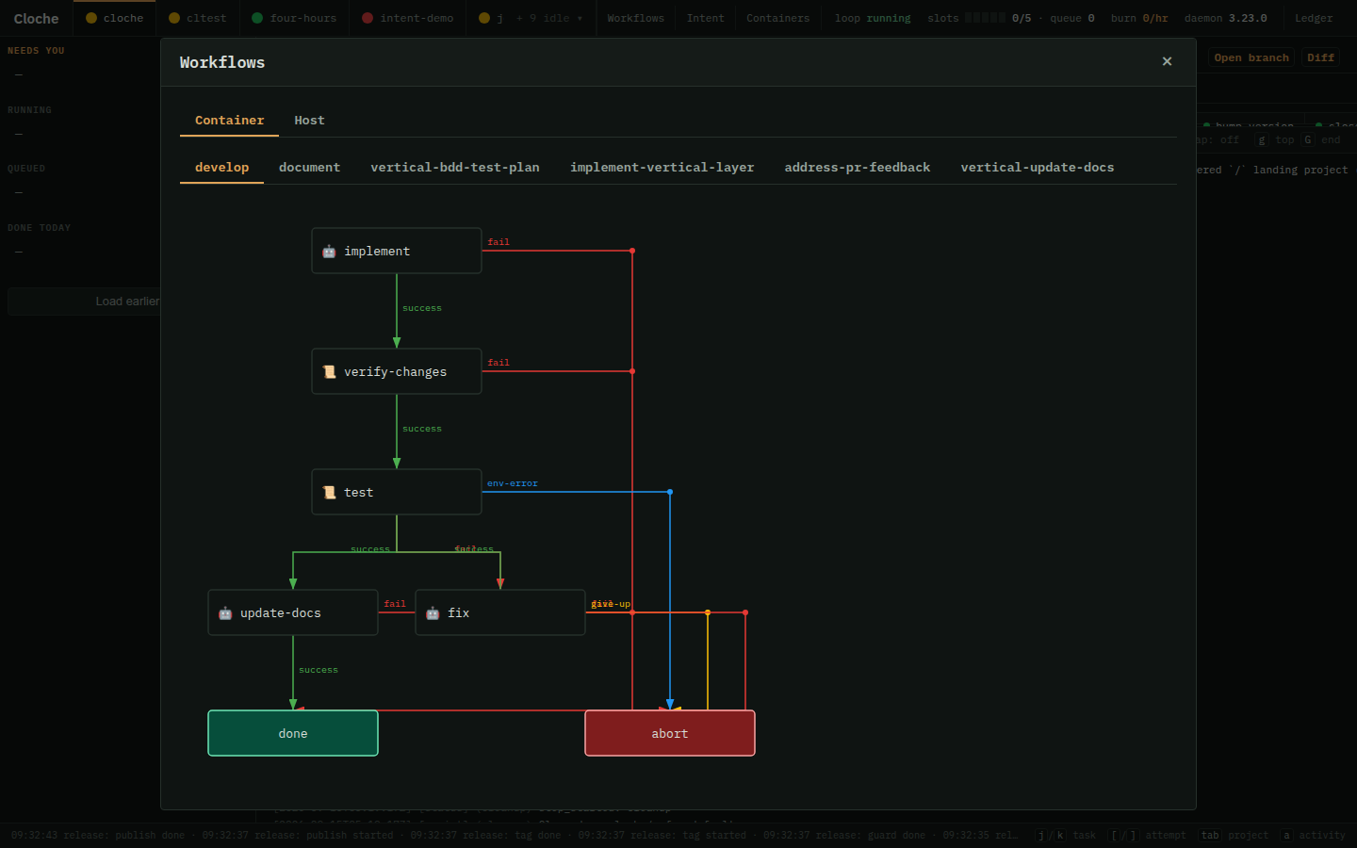Click the Open branch button
Image resolution: width=1357 pixels, height=848 pixels.
(x=1251, y=57)
